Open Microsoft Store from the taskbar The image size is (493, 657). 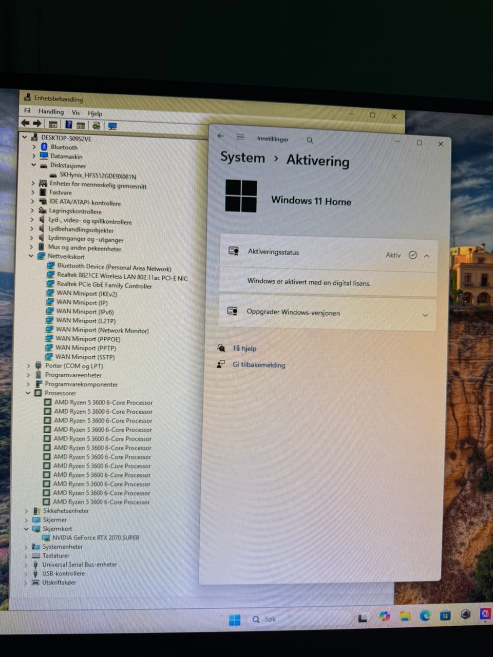(x=445, y=615)
